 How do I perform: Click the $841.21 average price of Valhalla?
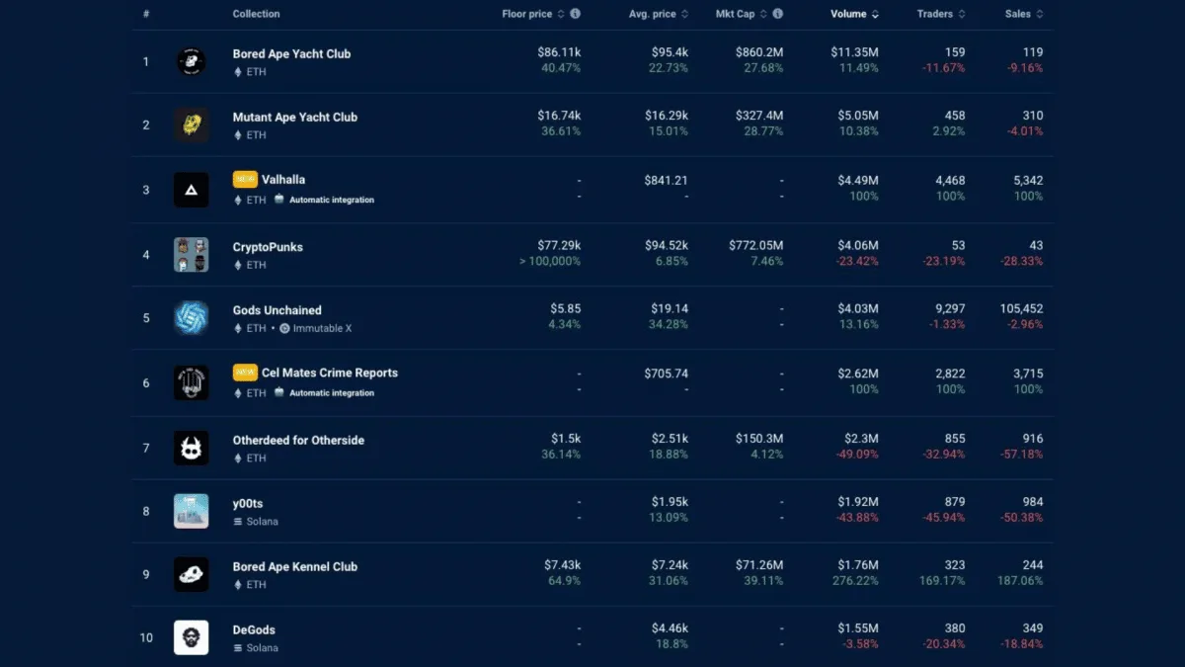coord(665,180)
